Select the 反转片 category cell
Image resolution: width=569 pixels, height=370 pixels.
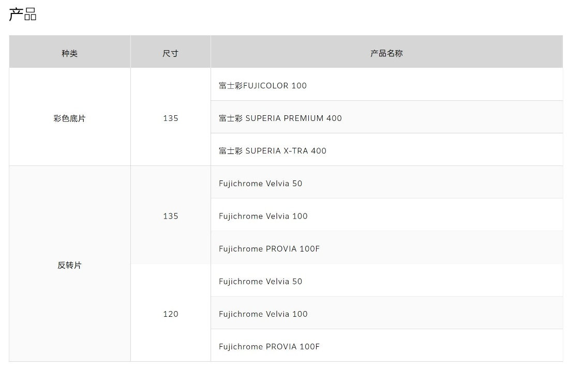pos(69,265)
